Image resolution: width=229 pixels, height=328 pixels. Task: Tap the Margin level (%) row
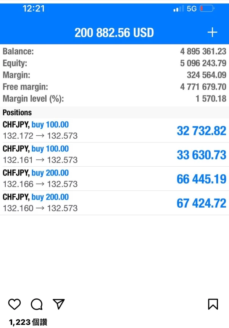coord(114,99)
